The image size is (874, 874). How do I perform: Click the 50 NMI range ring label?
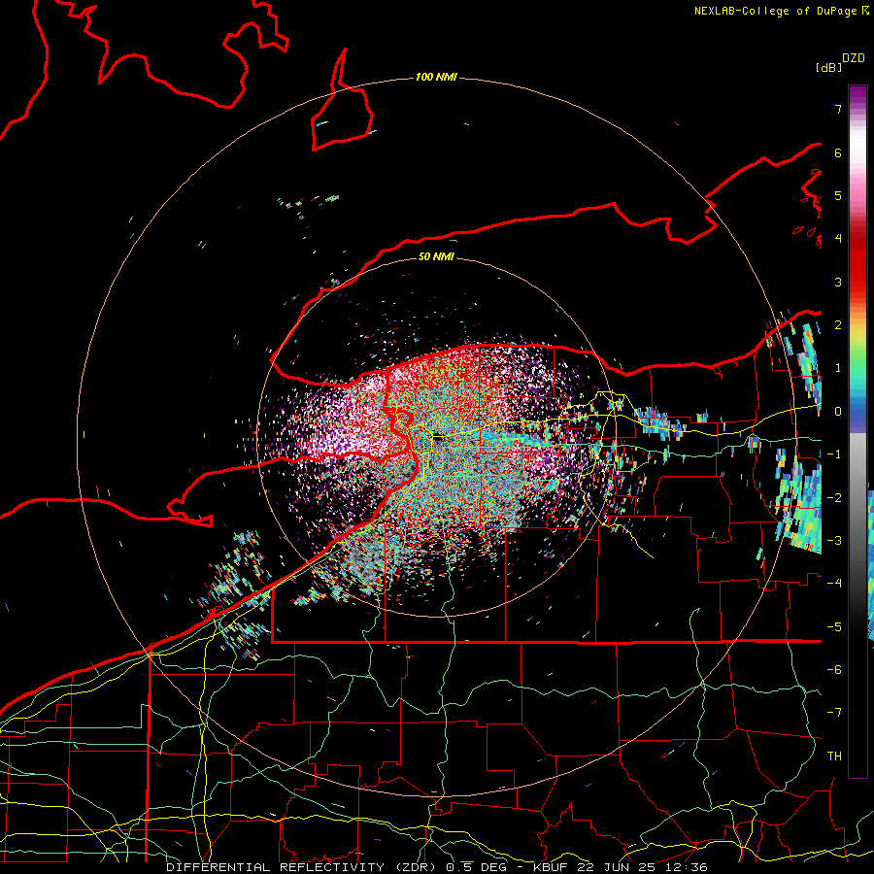coord(436,256)
